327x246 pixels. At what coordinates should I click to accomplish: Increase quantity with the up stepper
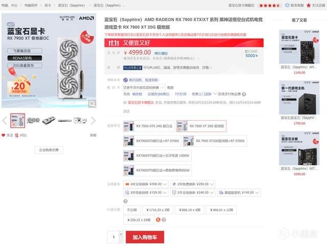(121, 234)
